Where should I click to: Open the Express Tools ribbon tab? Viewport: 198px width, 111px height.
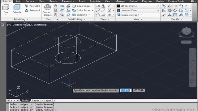[x=176, y=1]
